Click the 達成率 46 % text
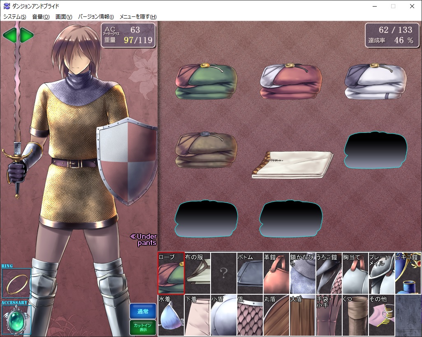The width and height of the screenshot is (422, 337). click(391, 40)
